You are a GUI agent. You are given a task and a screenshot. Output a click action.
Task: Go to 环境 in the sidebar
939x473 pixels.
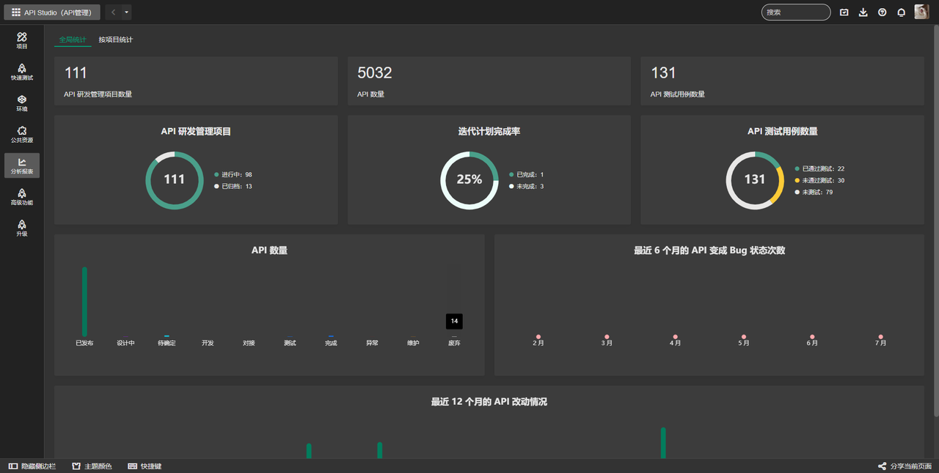(x=22, y=103)
